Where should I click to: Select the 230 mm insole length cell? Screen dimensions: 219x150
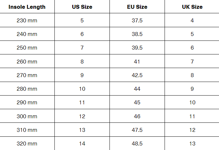pos(27,20)
